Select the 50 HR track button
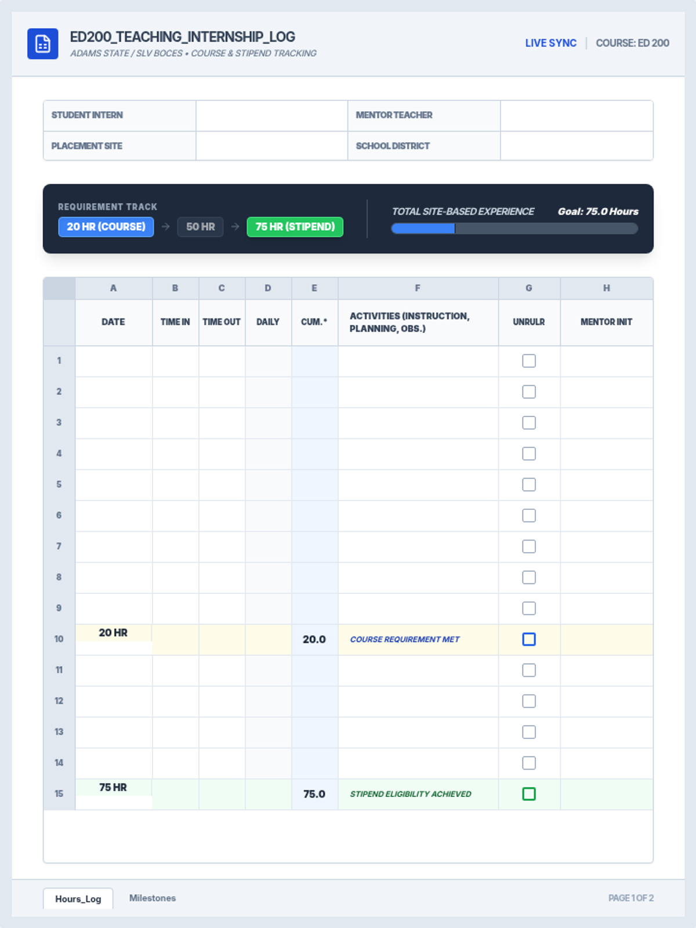696x928 pixels. (200, 227)
